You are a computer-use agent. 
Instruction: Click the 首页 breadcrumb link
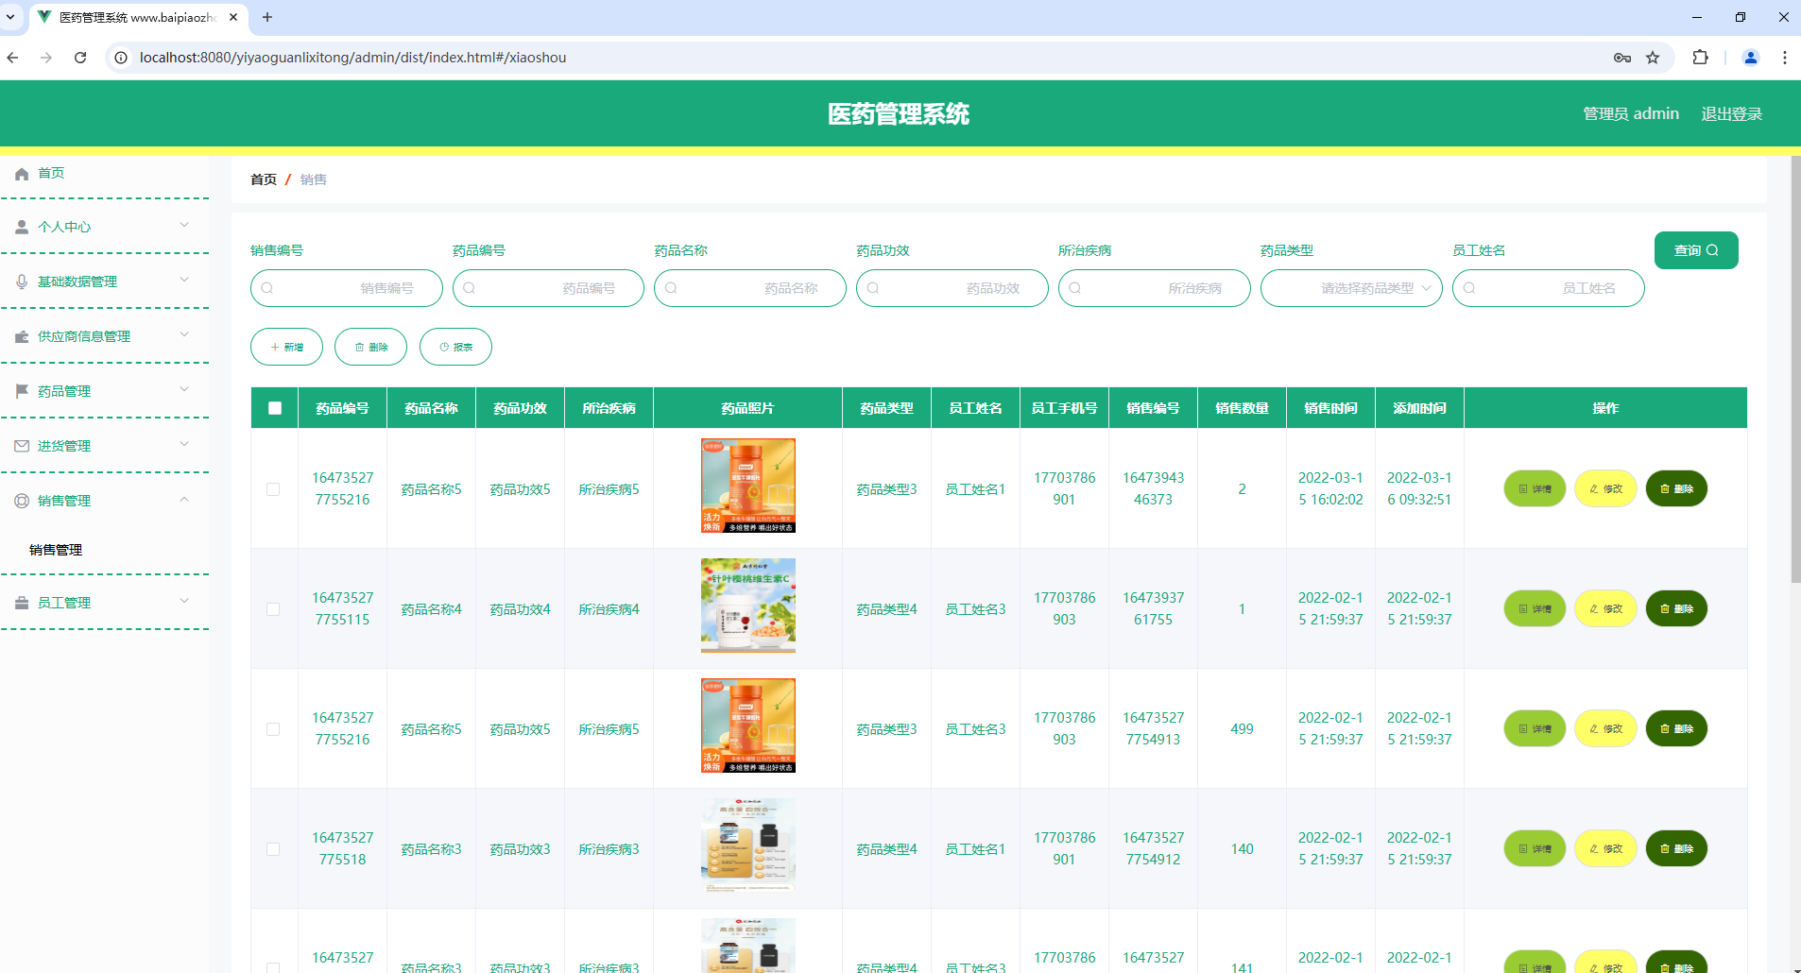[264, 179]
